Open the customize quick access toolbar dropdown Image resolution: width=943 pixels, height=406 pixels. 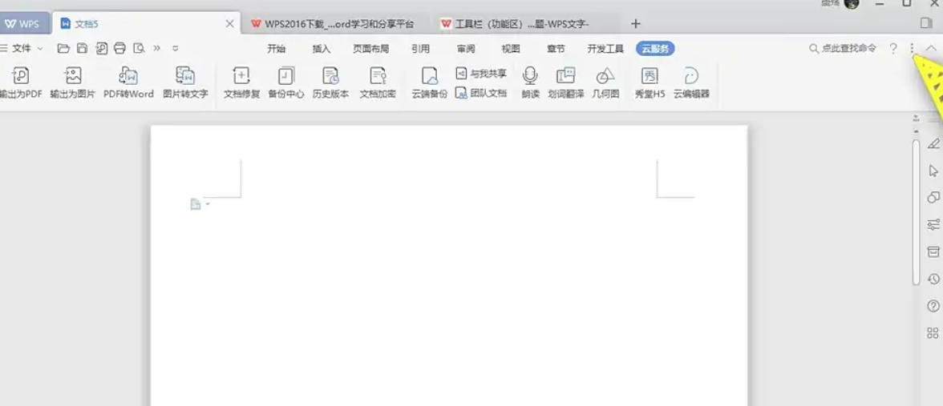coord(175,49)
